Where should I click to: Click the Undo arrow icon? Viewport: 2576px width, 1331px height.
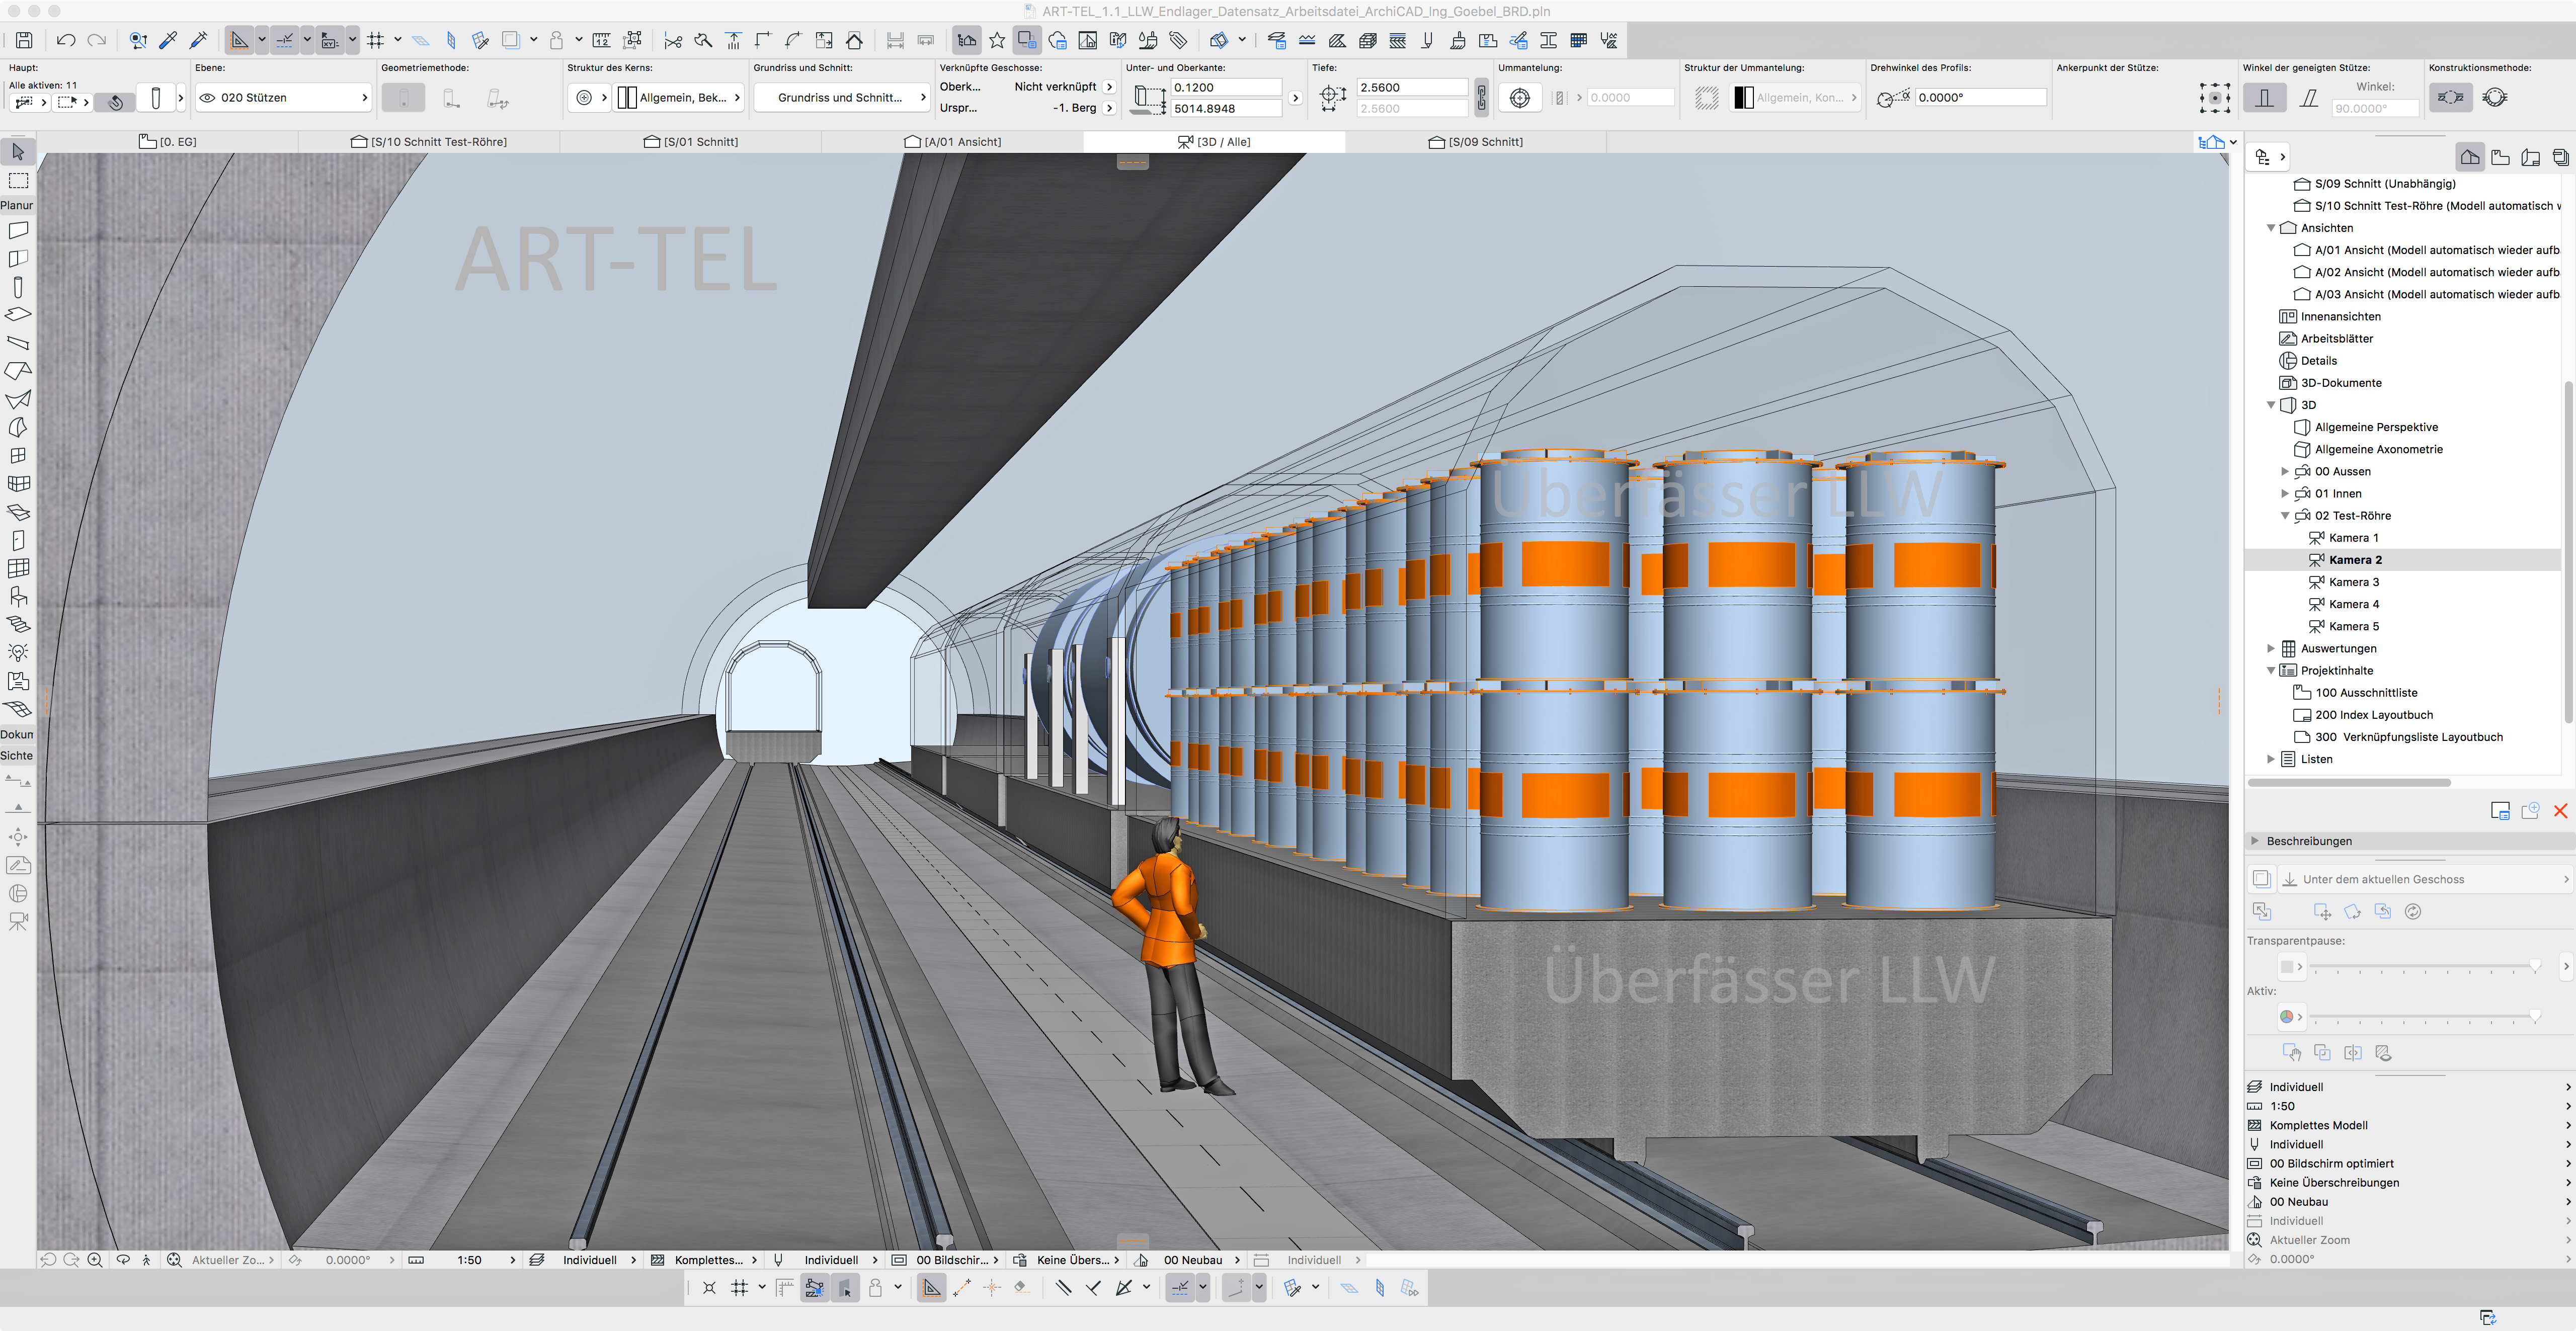tap(66, 40)
